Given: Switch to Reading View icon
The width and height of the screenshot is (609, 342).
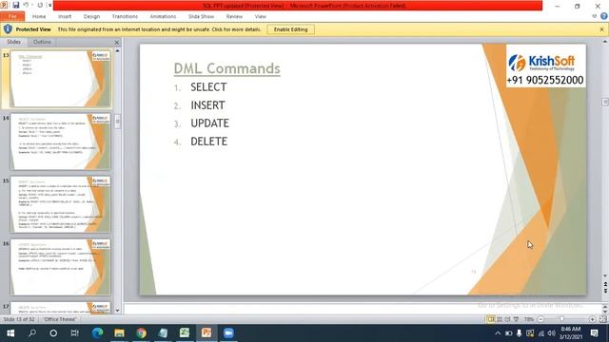Looking at the screenshot, I should (x=507, y=319).
